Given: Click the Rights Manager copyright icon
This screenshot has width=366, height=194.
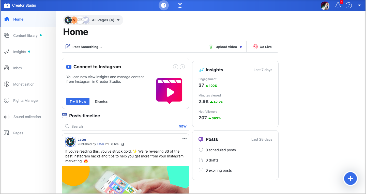Looking at the screenshot, I should tap(7, 101).
